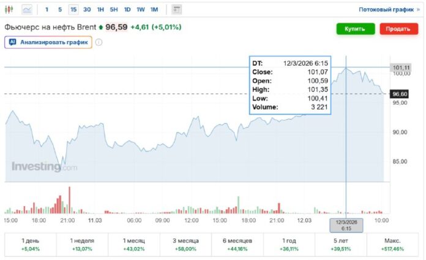Click the 96.60 current price marker
The width and height of the screenshot is (426, 260).
coord(399,94)
